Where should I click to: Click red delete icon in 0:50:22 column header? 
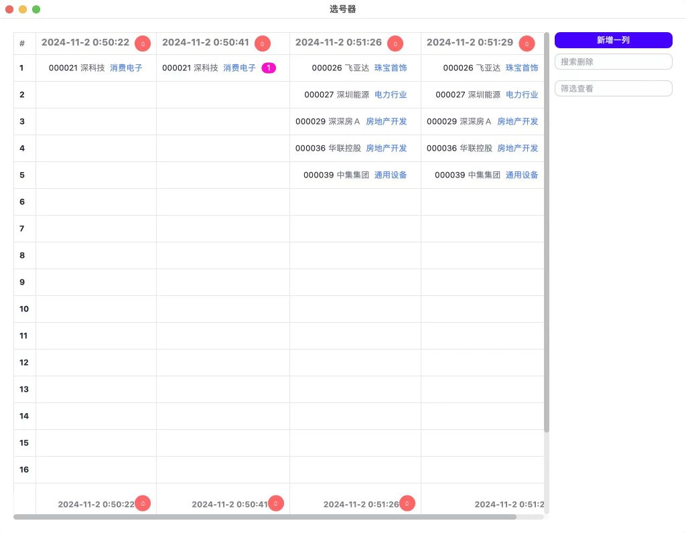143,44
